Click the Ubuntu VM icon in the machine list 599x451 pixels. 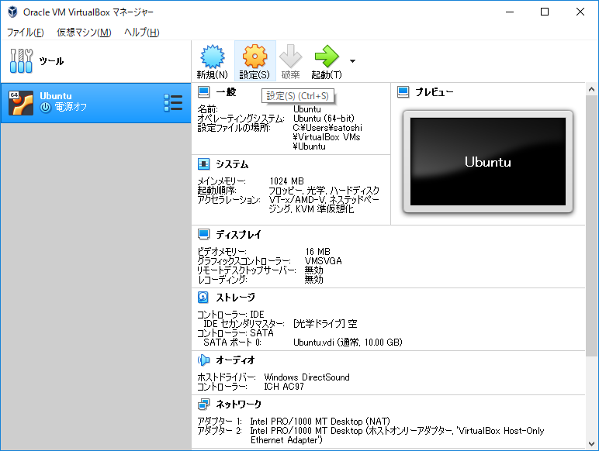tap(21, 103)
